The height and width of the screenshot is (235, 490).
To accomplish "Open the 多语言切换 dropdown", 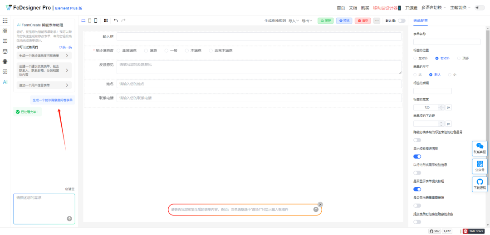I will pos(433,8).
